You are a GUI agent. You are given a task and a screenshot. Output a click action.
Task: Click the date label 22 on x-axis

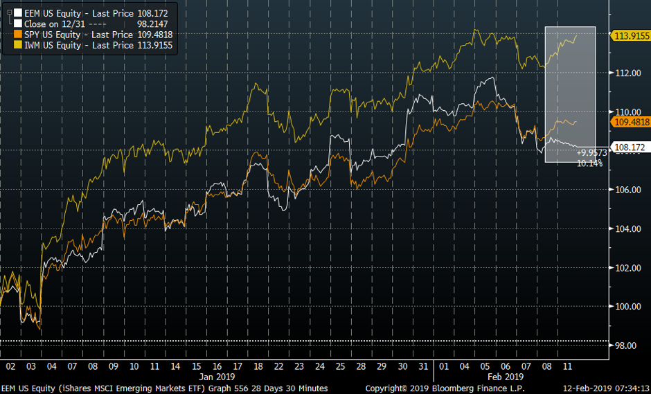click(278, 366)
